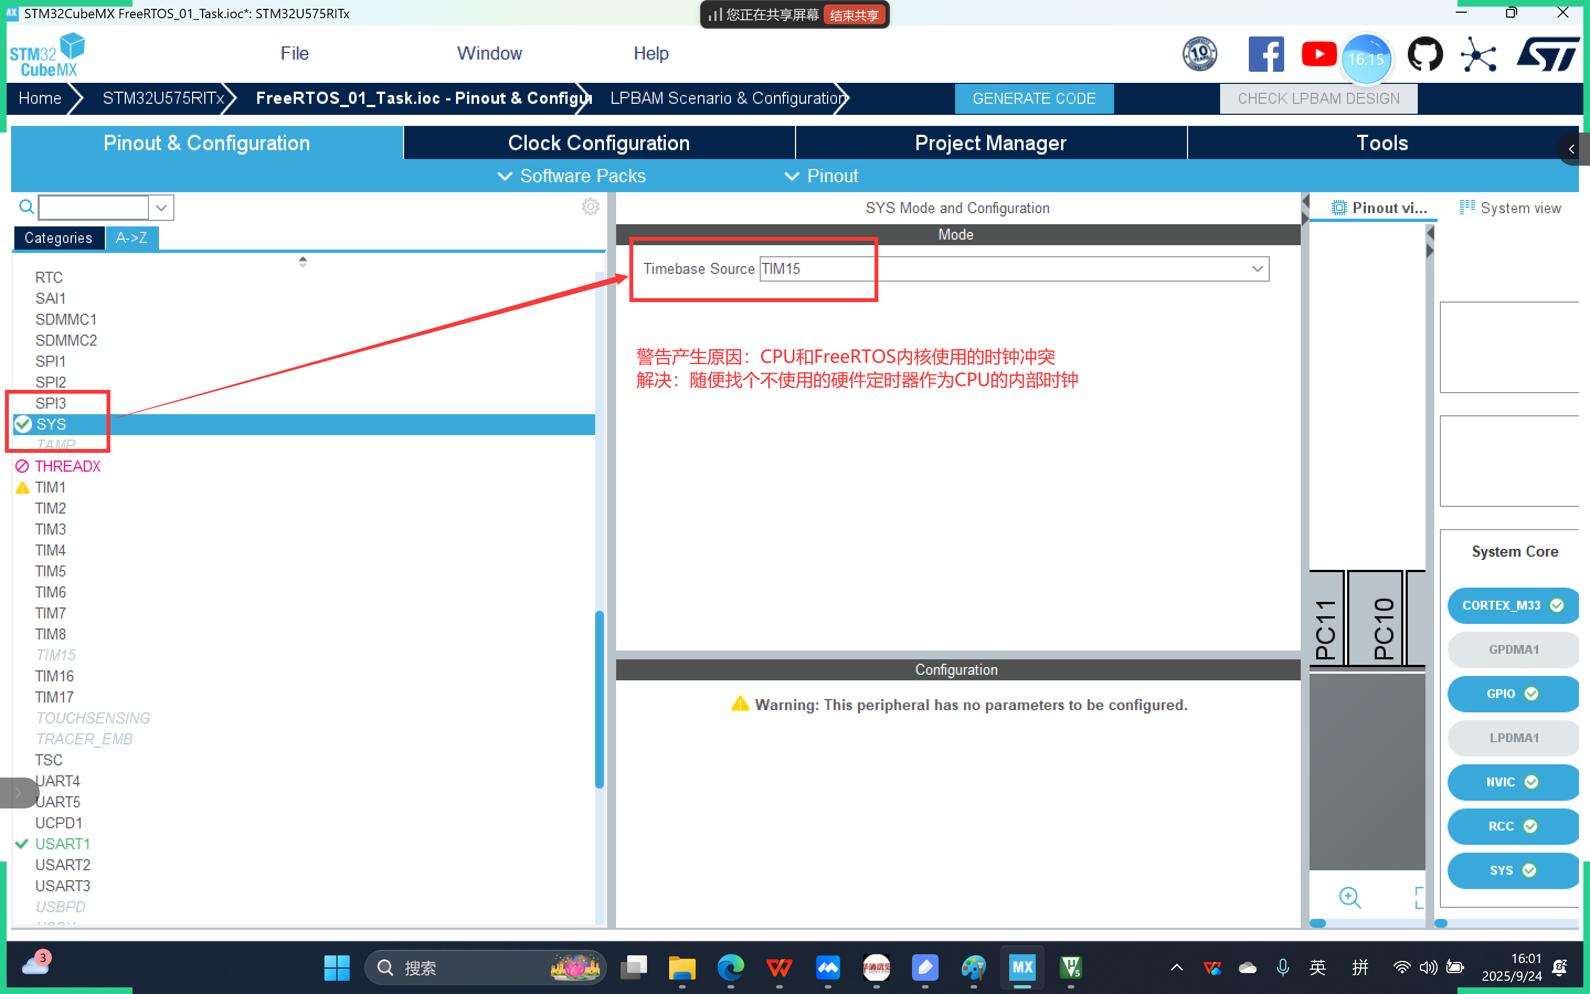Click the STM32U575RITx breadcrumb
Viewport: 1590px width, 994px height.
pos(163,98)
